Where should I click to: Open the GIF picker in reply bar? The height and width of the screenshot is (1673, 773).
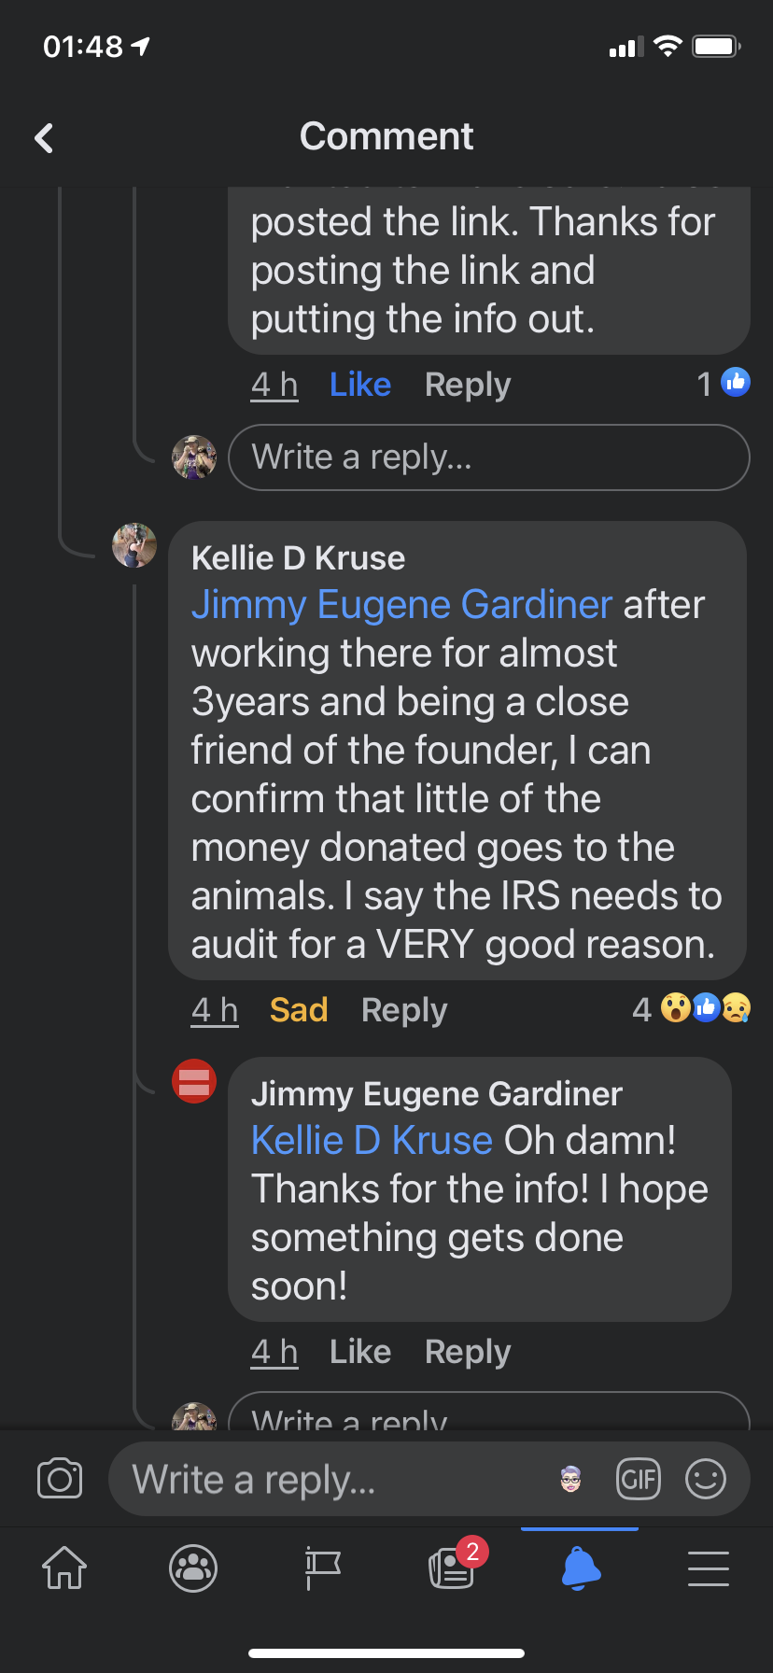click(639, 1479)
